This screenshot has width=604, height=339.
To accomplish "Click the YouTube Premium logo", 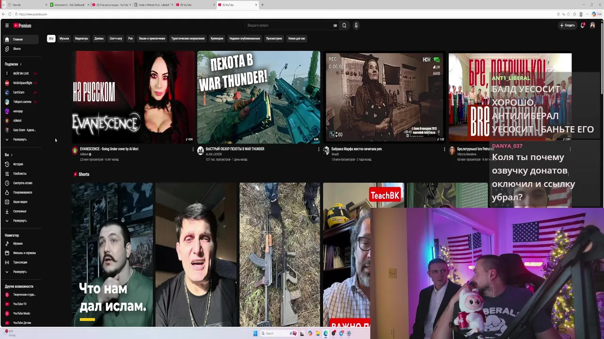I will [x=22, y=25].
